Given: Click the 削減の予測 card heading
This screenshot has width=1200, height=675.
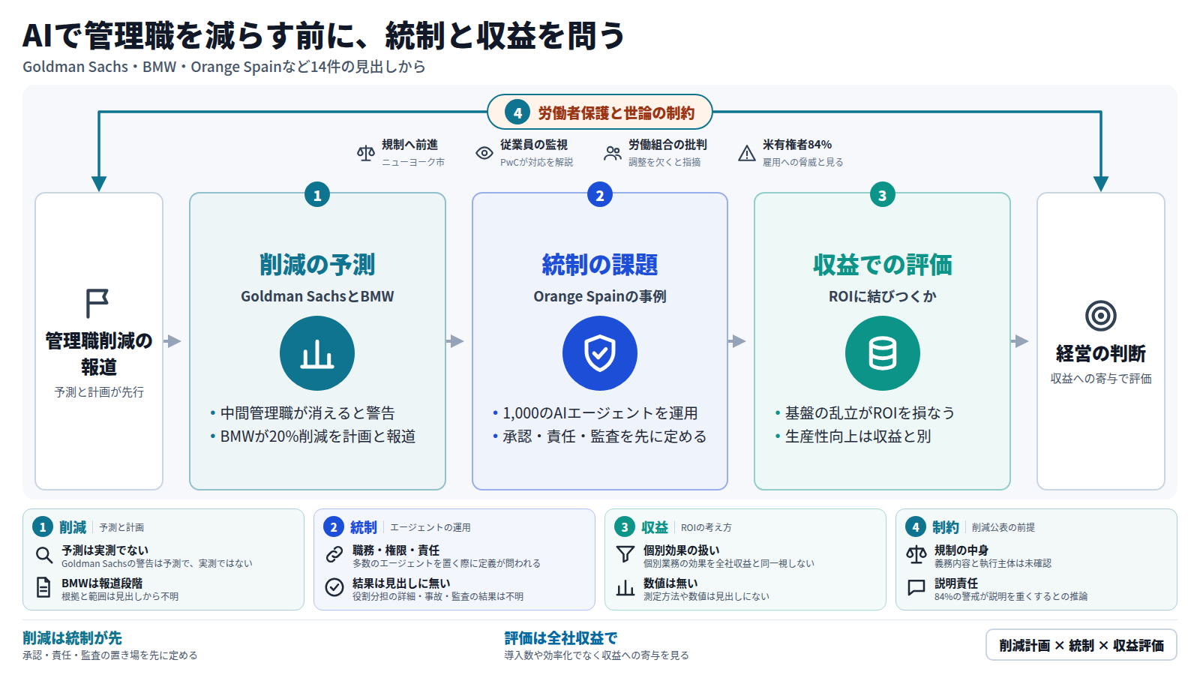Looking at the screenshot, I should 317,264.
